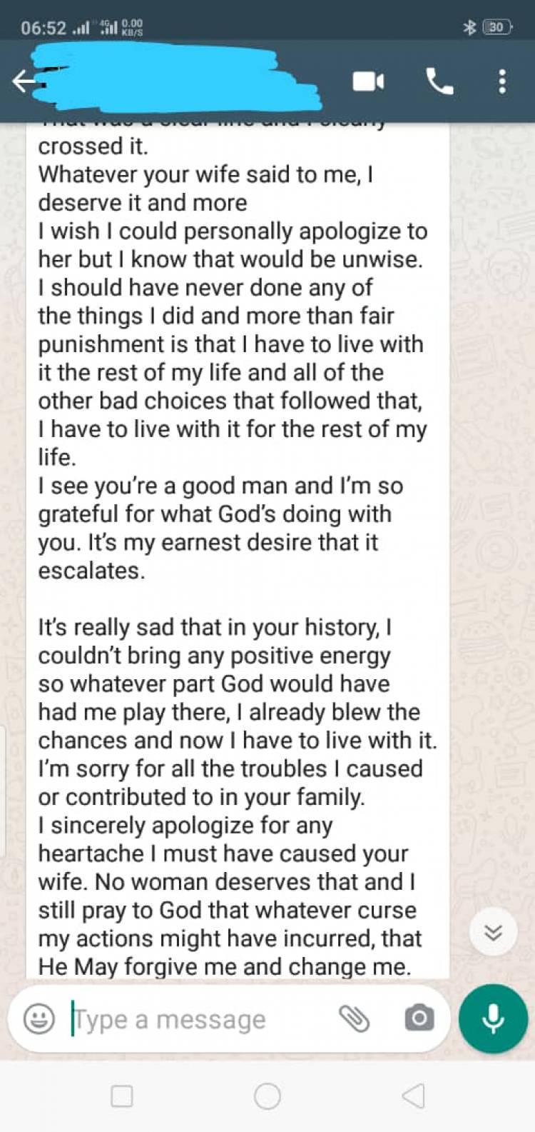Tap the Android recent apps square
This screenshot has height=1132, width=535.
(122, 1096)
